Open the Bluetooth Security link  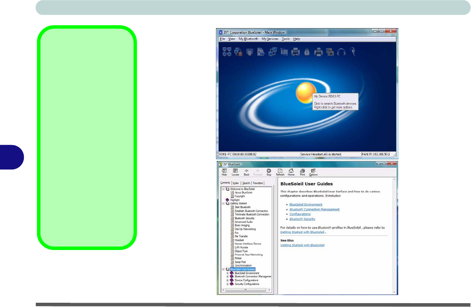tap(302, 219)
